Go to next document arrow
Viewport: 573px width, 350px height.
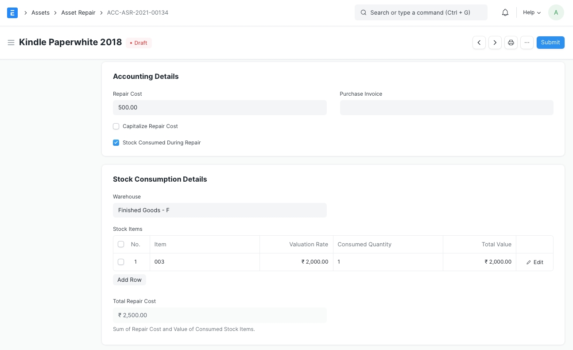[x=495, y=43]
